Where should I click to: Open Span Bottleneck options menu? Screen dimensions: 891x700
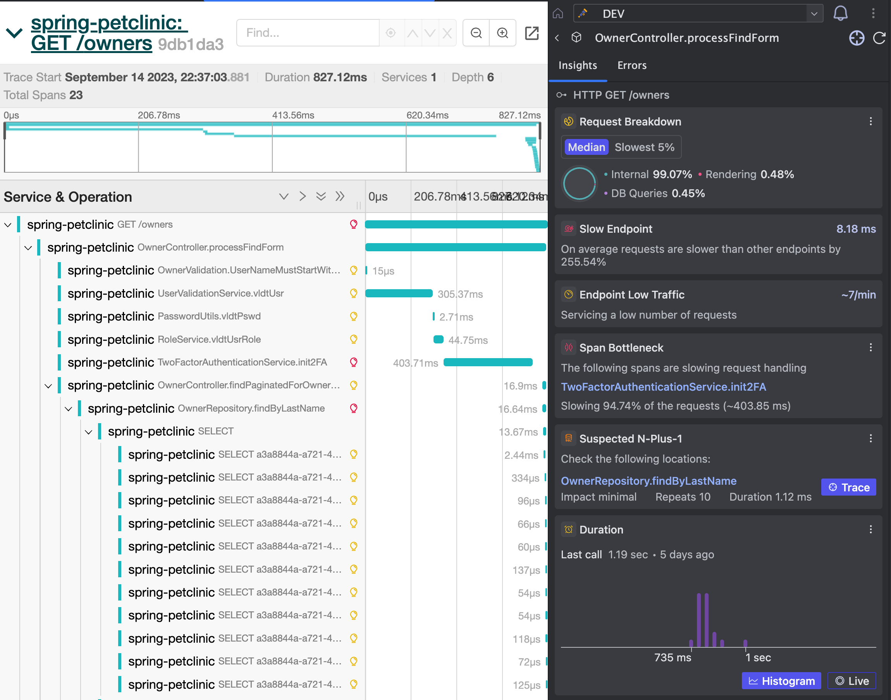[870, 348]
